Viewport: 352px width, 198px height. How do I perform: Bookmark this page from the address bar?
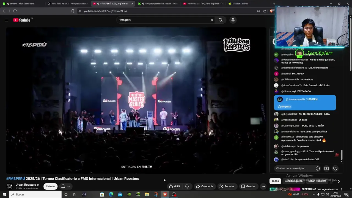click(x=73, y=11)
